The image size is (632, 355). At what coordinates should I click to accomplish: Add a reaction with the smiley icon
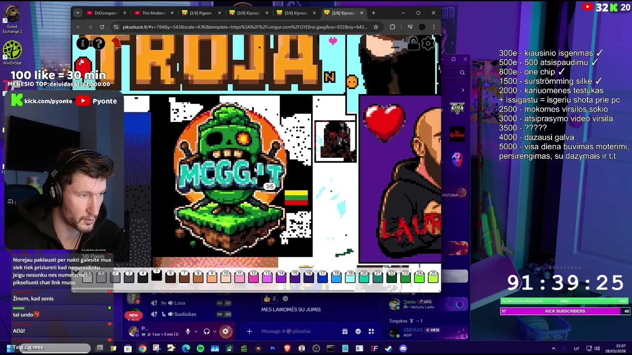(x=285, y=298)
